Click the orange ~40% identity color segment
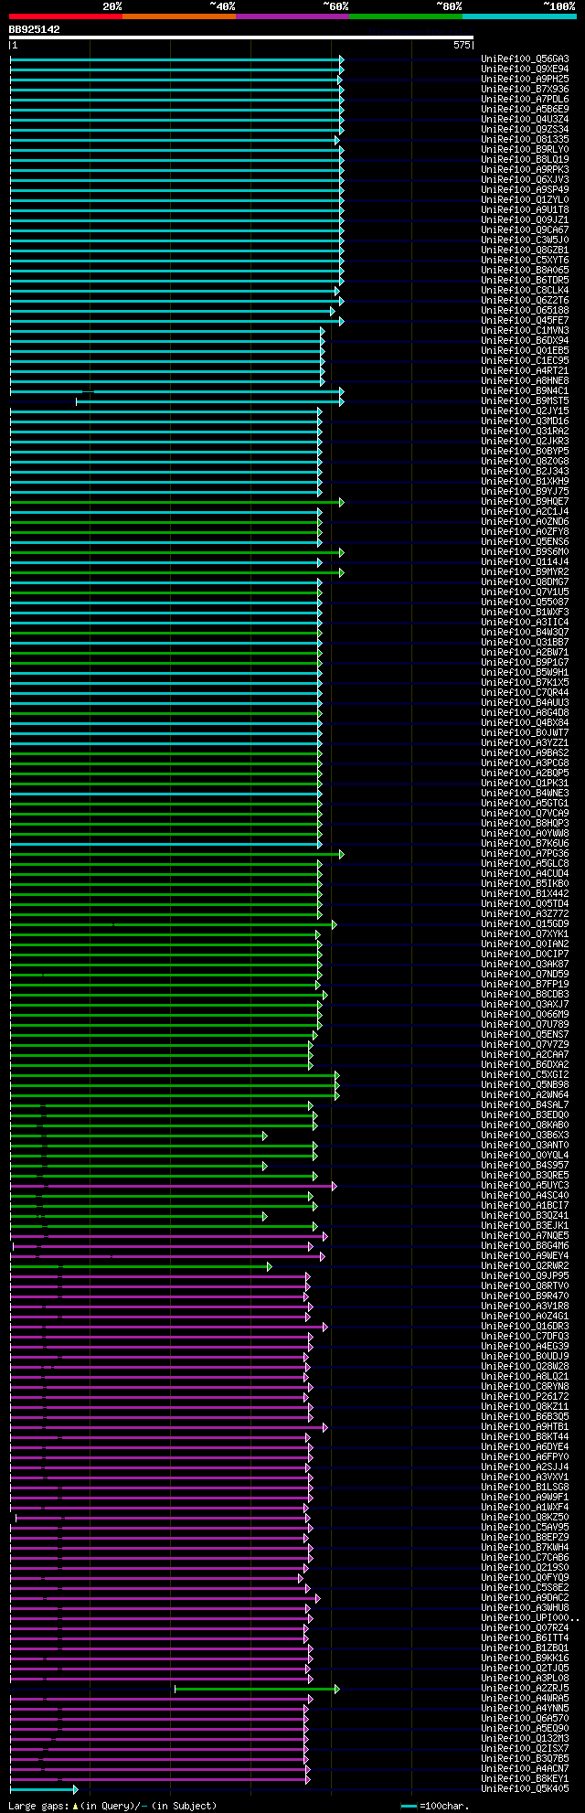The width and height of the screenshot is (585, 1813). [x=179, y=16]
